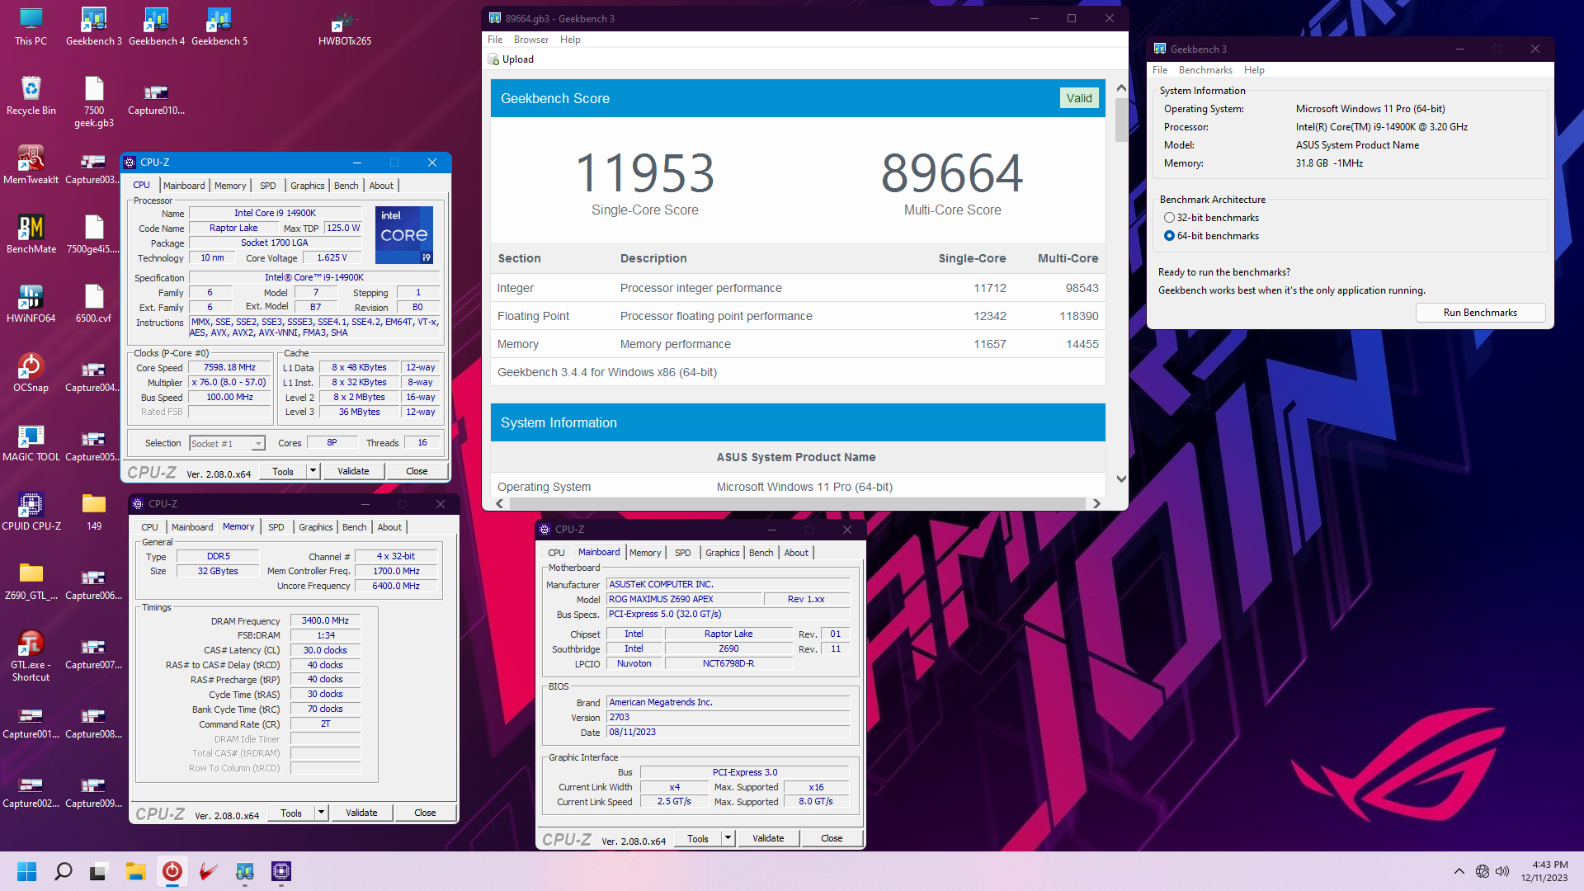Open Bench tab in the Memory CPU-Z window

coord(354,527)
